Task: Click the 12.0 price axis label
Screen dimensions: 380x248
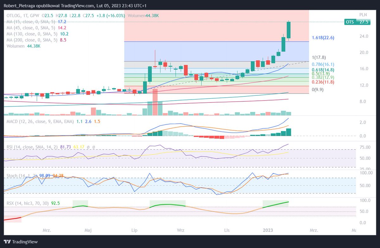Action: (364, 85)
